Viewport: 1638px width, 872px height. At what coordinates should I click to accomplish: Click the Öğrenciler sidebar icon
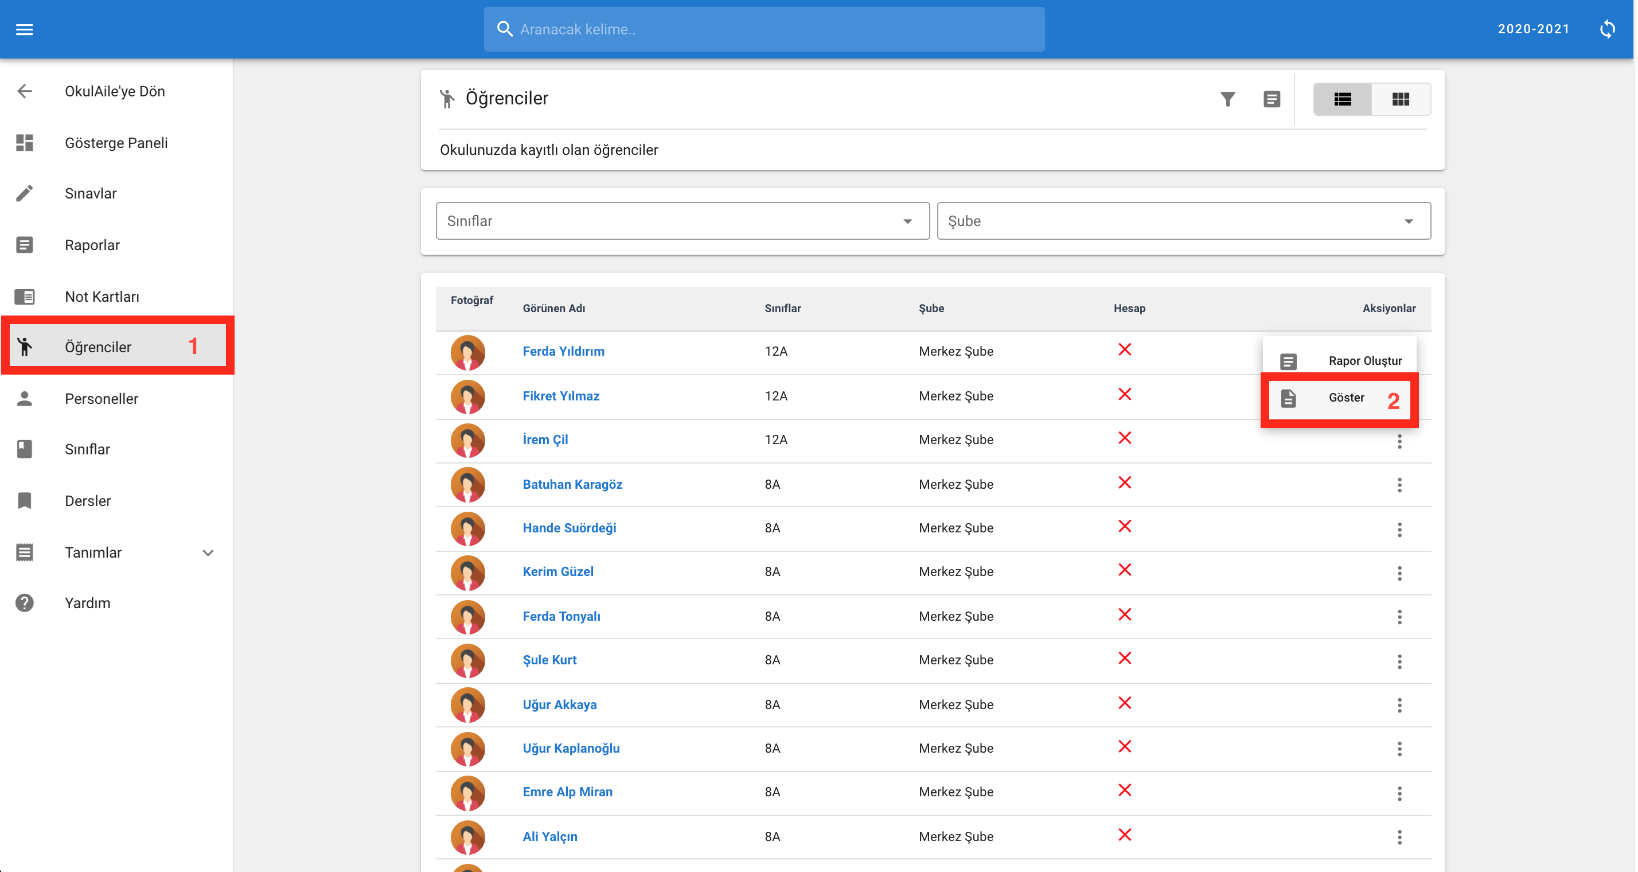coord(24,347)
